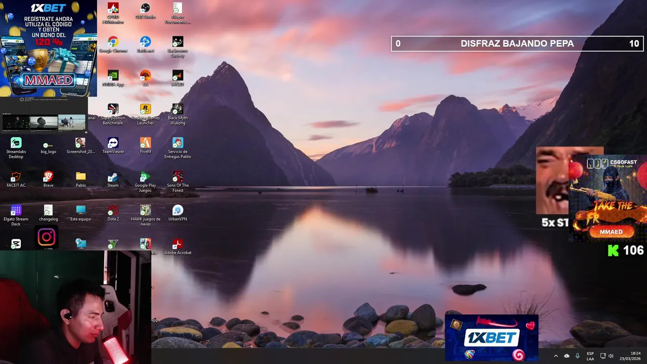Open the FiveM desktop icon
This screenshot has width=647, height=364.
point(146,146)
